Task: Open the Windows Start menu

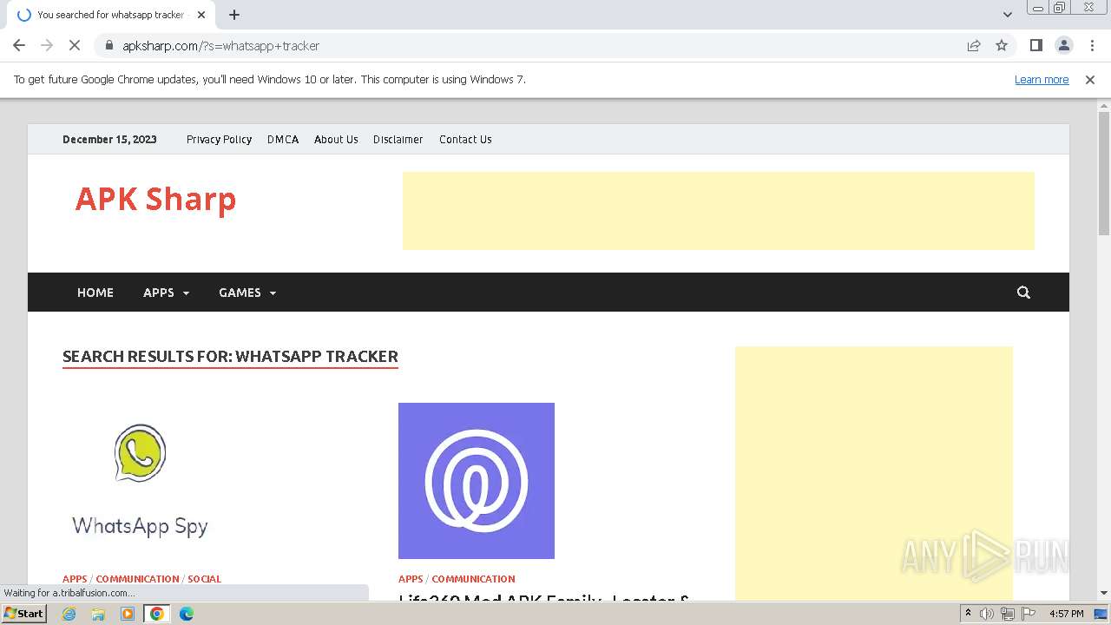Action: [24, 614]
